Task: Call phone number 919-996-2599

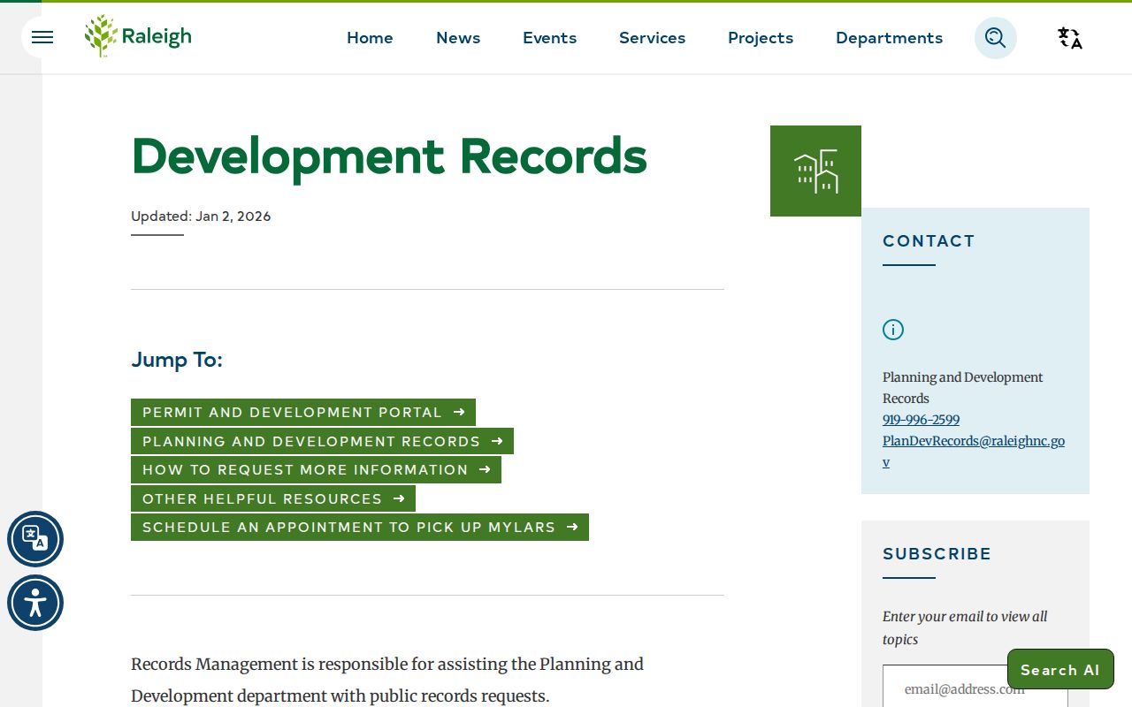Action: click(x=921, y=420)
